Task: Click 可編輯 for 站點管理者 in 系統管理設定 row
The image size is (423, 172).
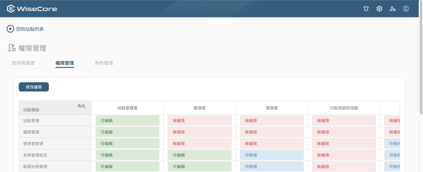Action: (127, 155)
